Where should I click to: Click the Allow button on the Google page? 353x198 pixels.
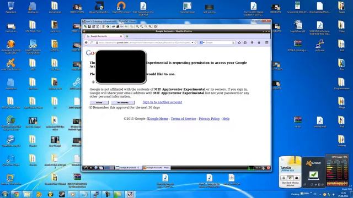click(x=99, y=102)
